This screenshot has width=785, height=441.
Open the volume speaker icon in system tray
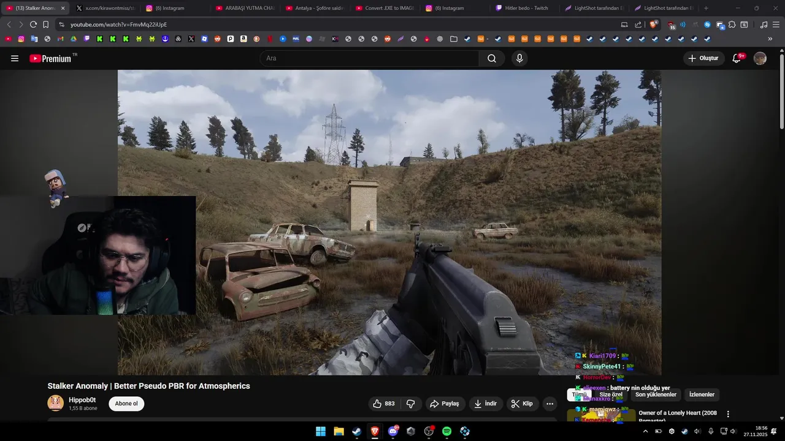[733, 431]
